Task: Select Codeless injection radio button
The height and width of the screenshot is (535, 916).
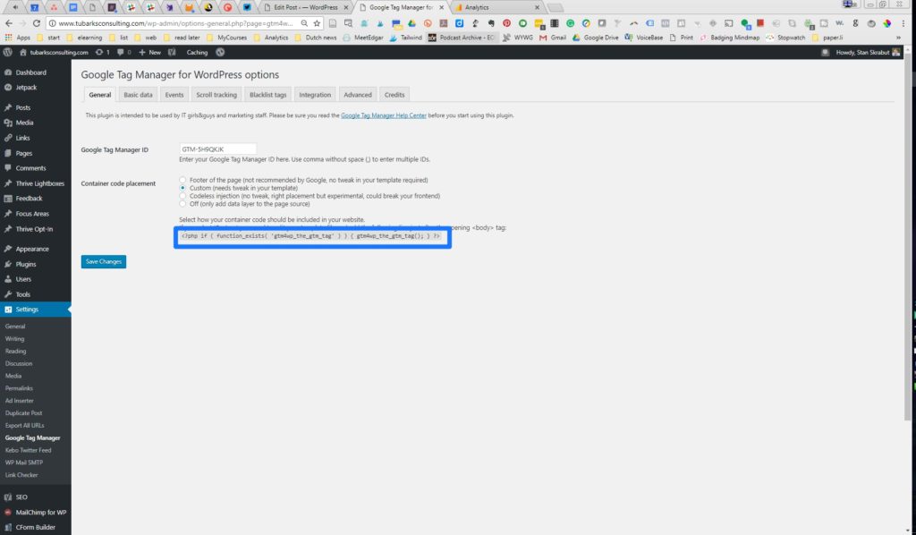Action: [182, 195]
